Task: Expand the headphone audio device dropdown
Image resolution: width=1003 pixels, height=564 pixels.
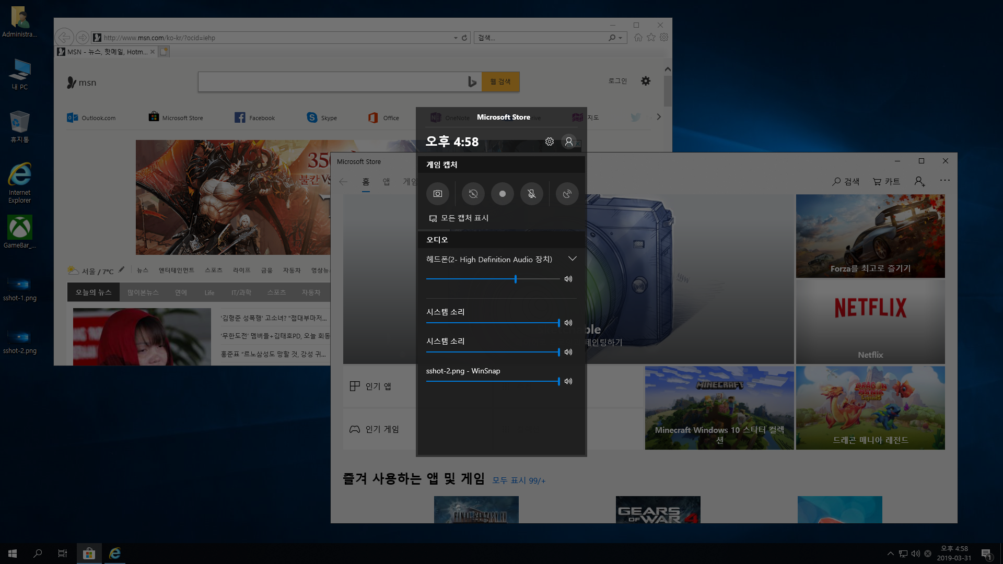Action: click(573, 258)
